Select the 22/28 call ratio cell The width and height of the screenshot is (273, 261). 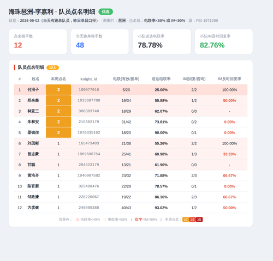126,186
